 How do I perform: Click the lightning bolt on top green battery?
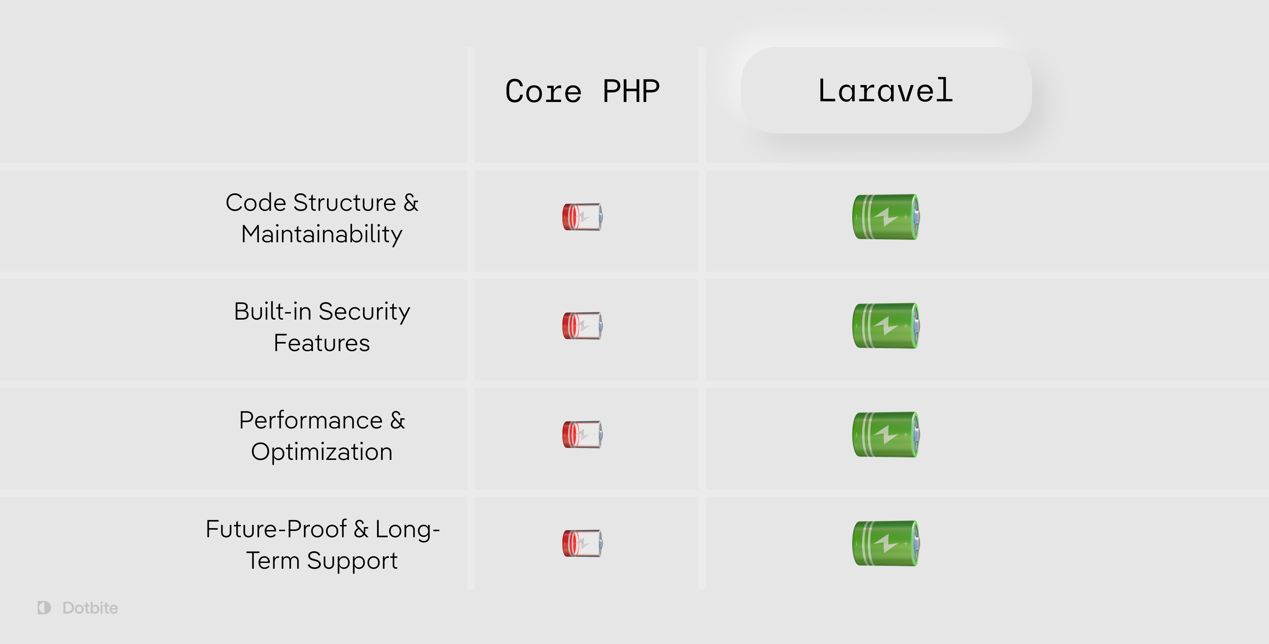[x=886, y=217]
